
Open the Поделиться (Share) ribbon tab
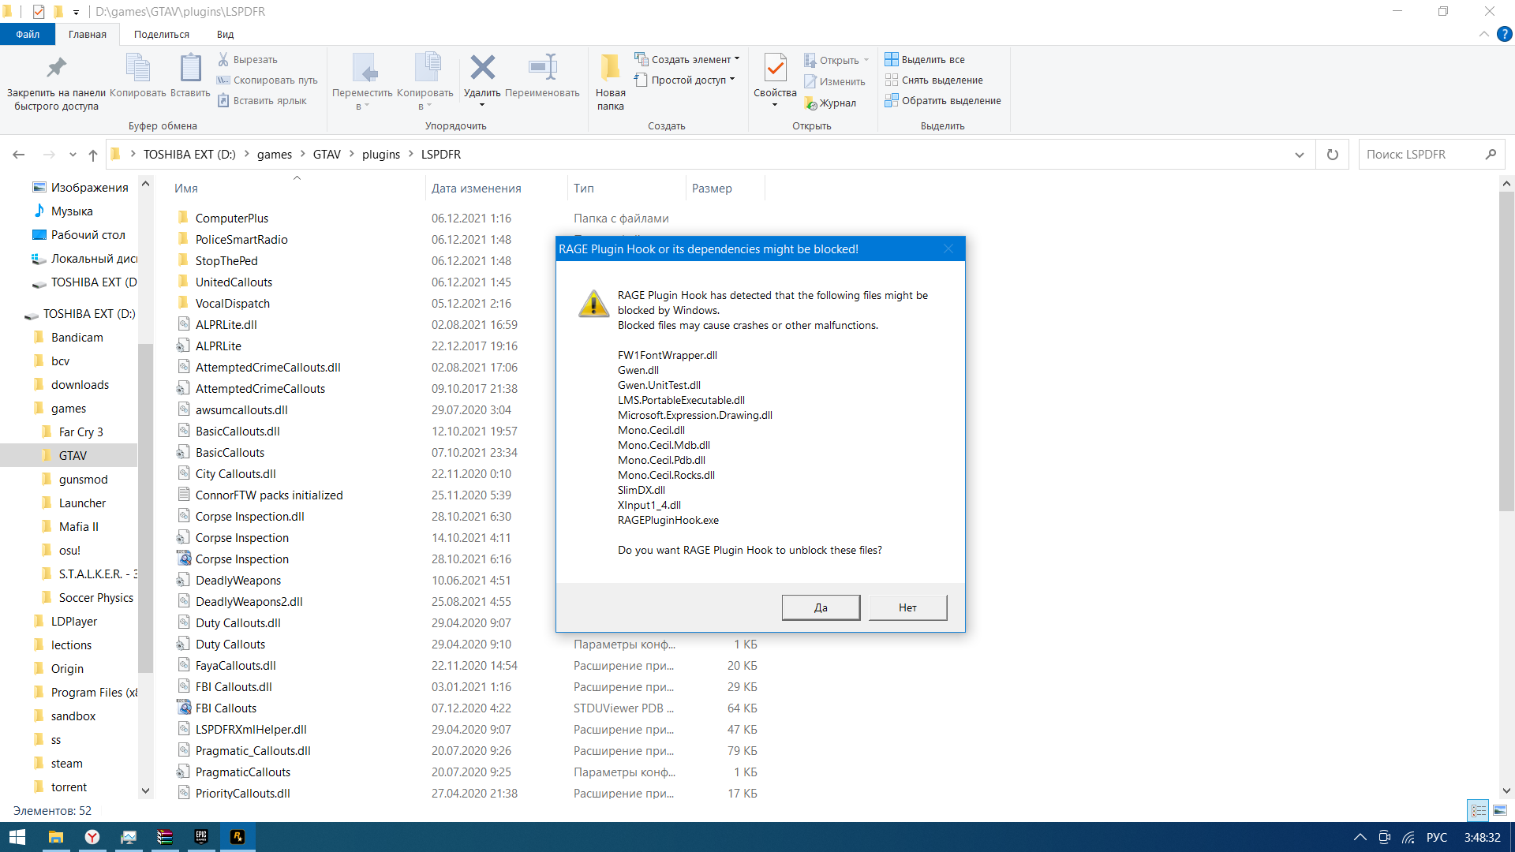pos(161,34)
